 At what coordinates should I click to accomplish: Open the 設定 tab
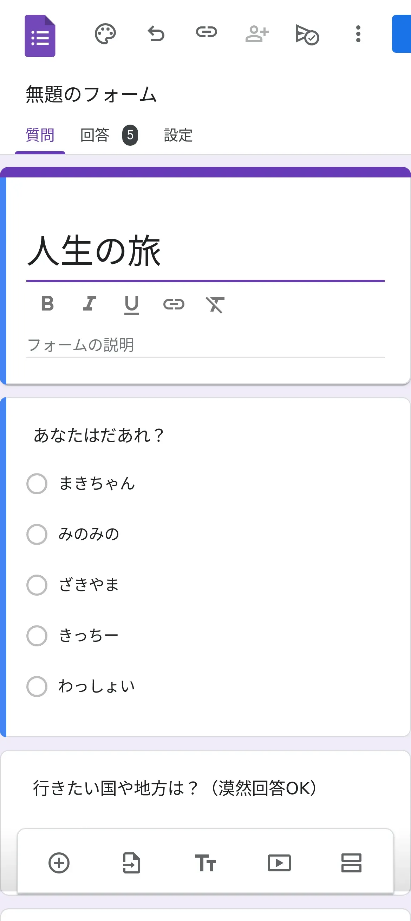pos(178,135)
